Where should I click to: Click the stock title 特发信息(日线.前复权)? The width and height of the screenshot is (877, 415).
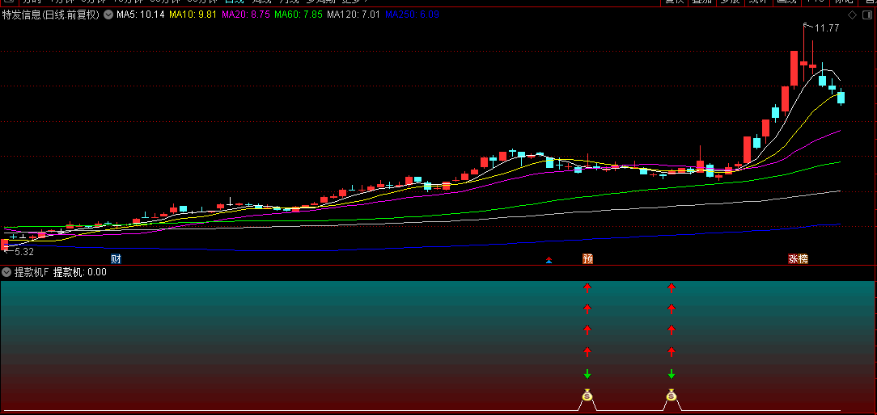tap(51, 15)
